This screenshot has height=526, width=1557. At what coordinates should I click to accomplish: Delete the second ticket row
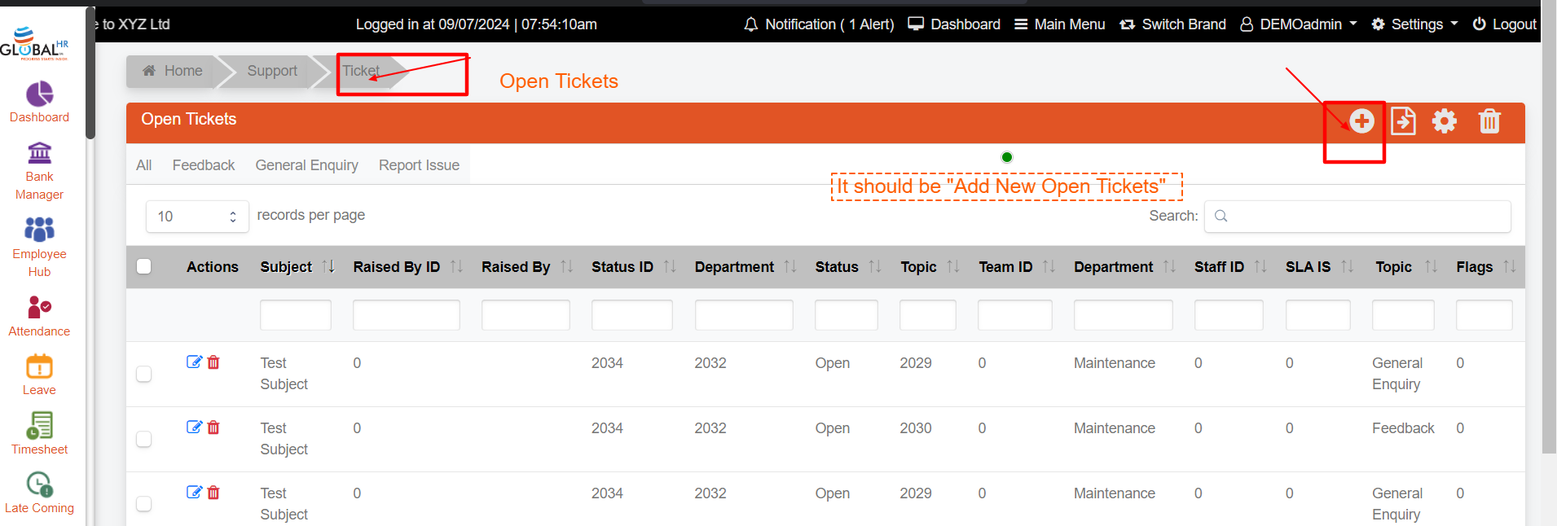[x=213, y=427]
